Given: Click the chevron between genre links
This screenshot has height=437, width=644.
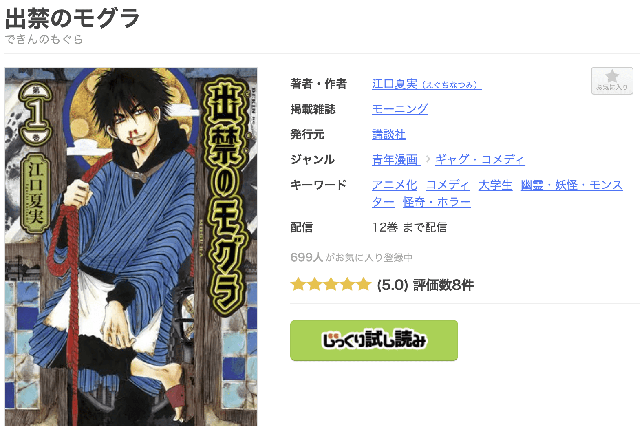Looking at the screenshot, I should [428, 159].
